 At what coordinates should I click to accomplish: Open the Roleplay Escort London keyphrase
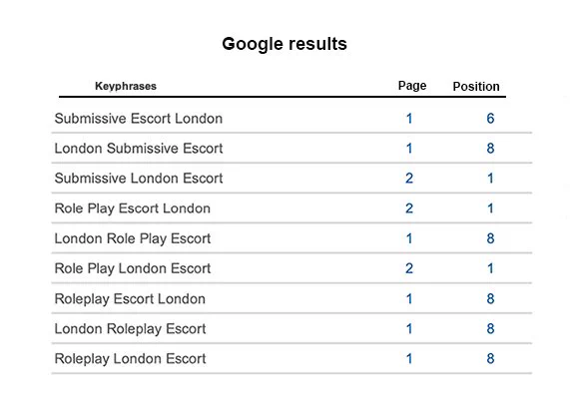coord(130,299)
